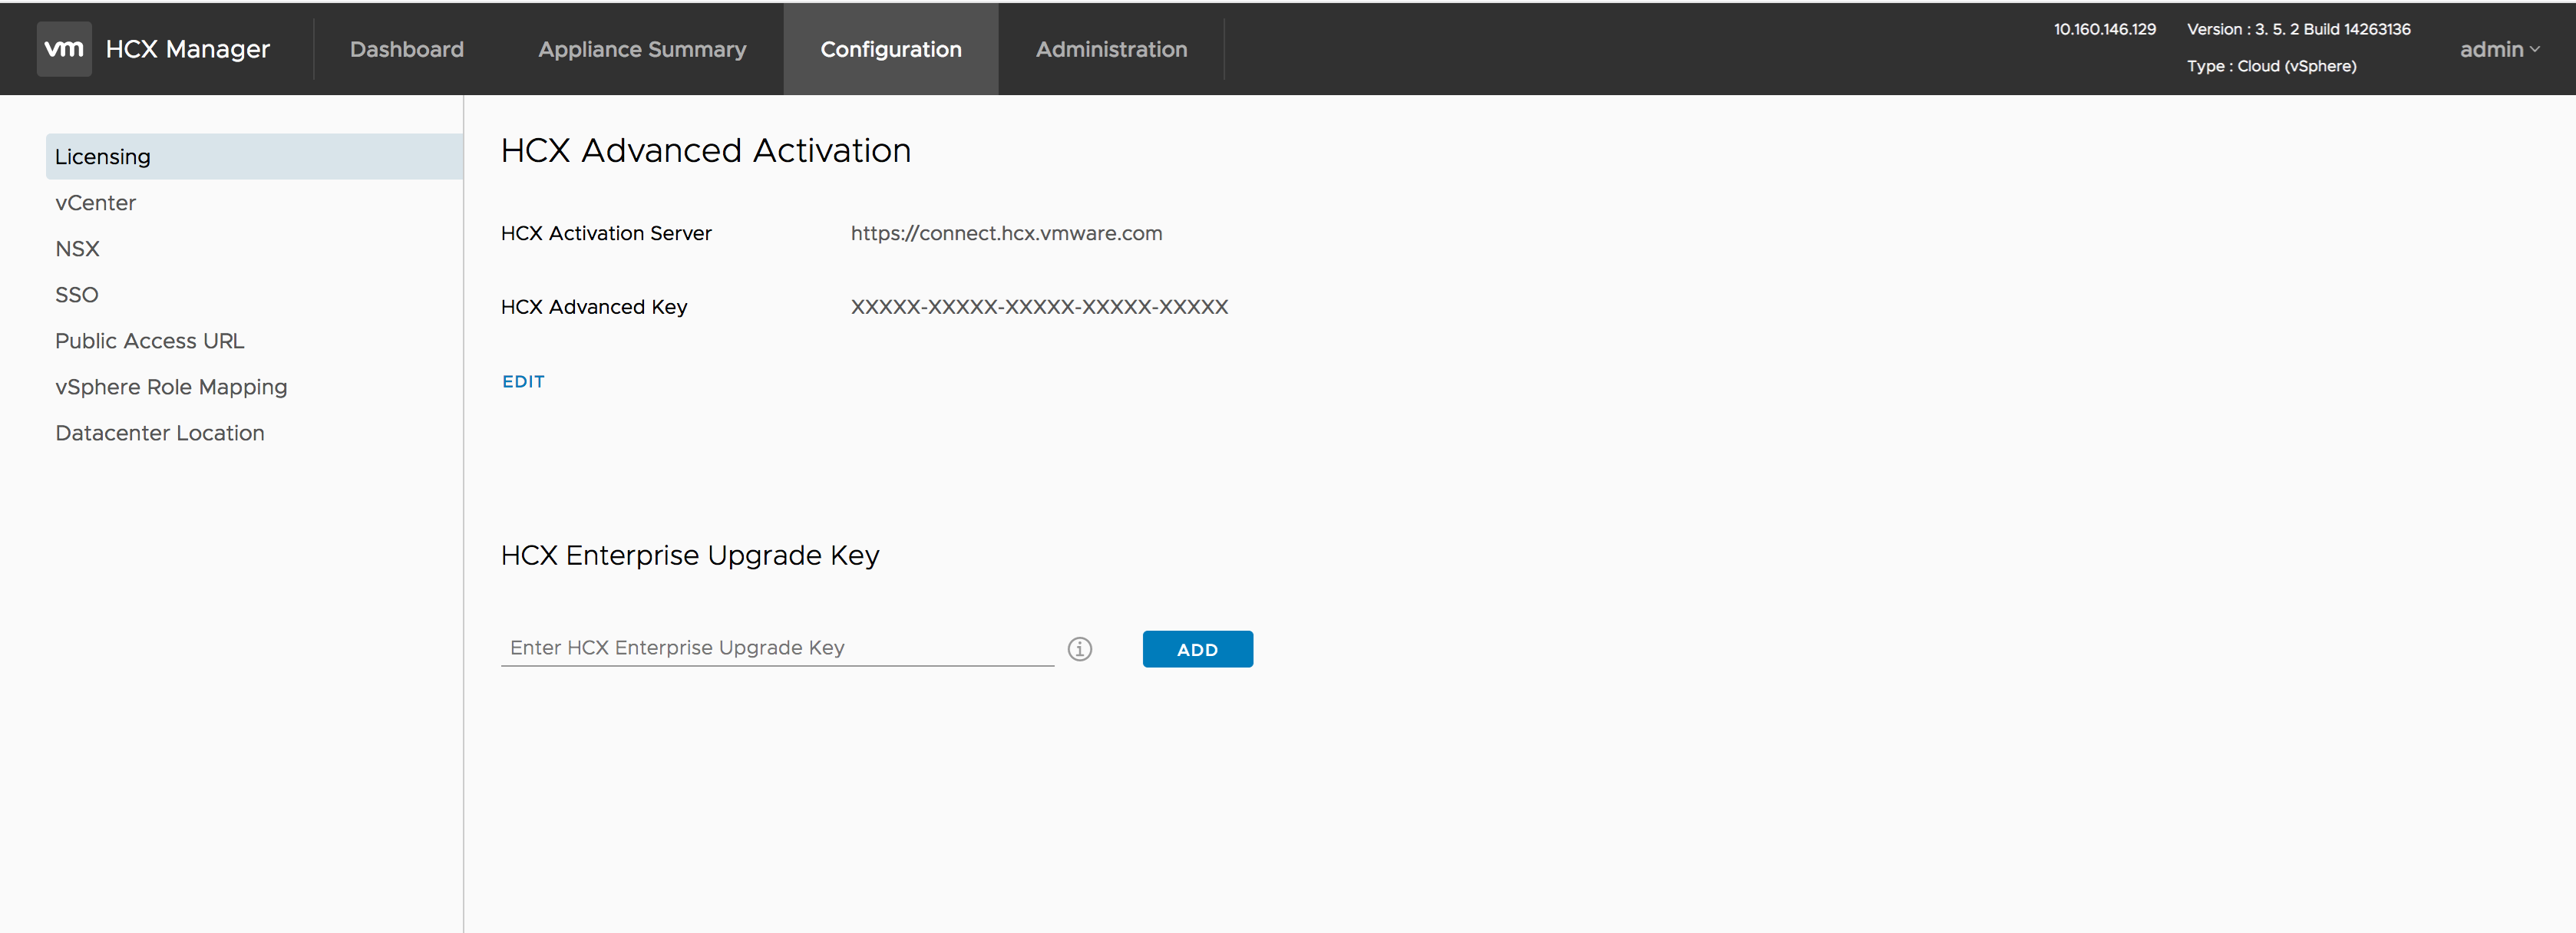The height and width of the screenshot is (933, 2576).
Task: Click the Appliance Summary tab
Action: tap(642, 48)
